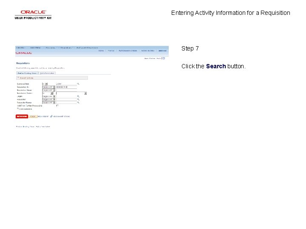Open the Requisition Status value dropdown
The height and width of the screenshot is (229, 306).
click(x=71, y=93)
